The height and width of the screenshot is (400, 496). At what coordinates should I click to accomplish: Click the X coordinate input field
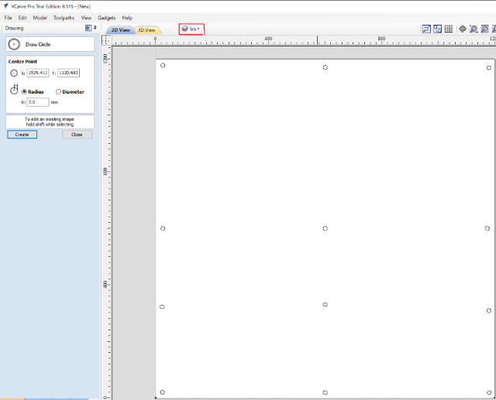pos(38,73)
